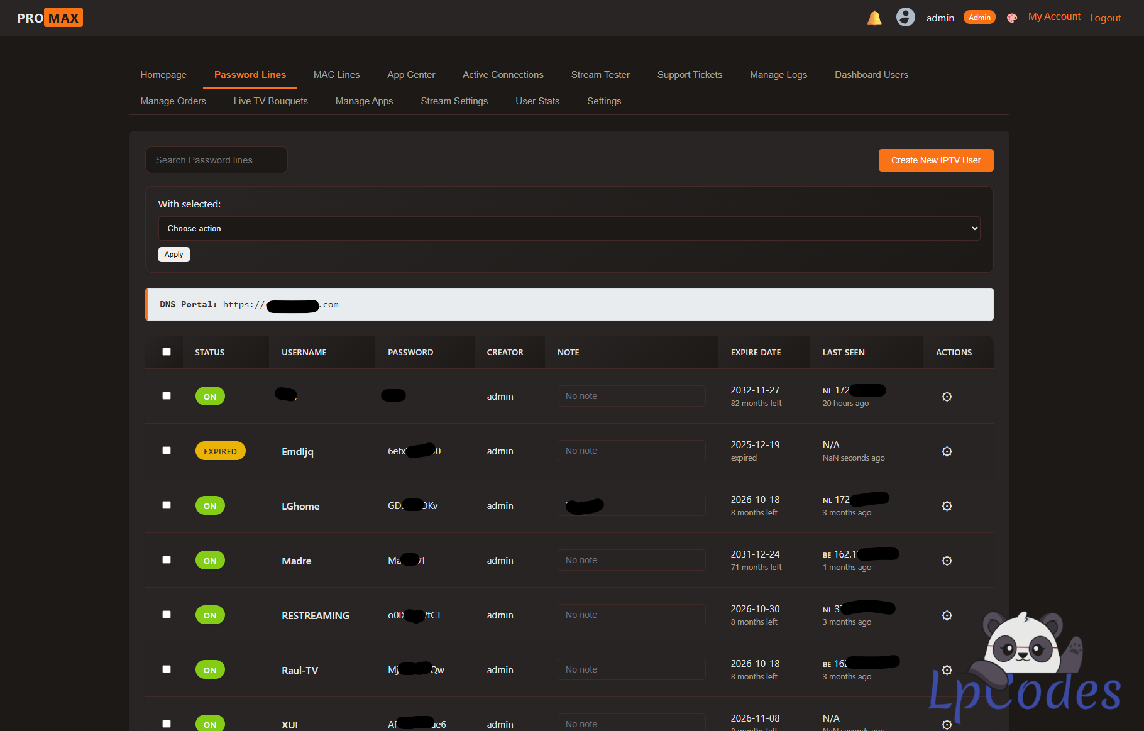1144x731 pixels.
Task: Open the Active Connections tab
Action: (x=503, y=75)
